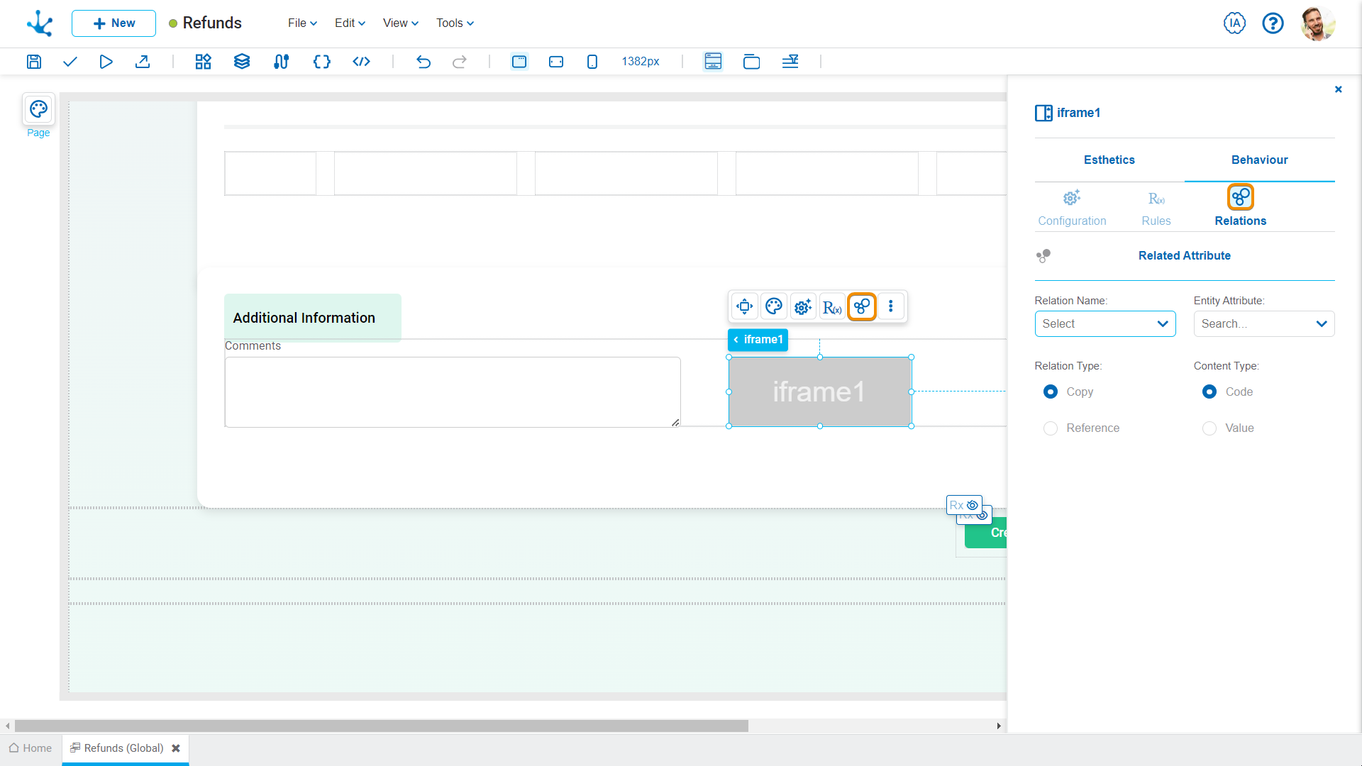Expand the Relation Name dropdown
The image size is (1362, 766).
1104,324
